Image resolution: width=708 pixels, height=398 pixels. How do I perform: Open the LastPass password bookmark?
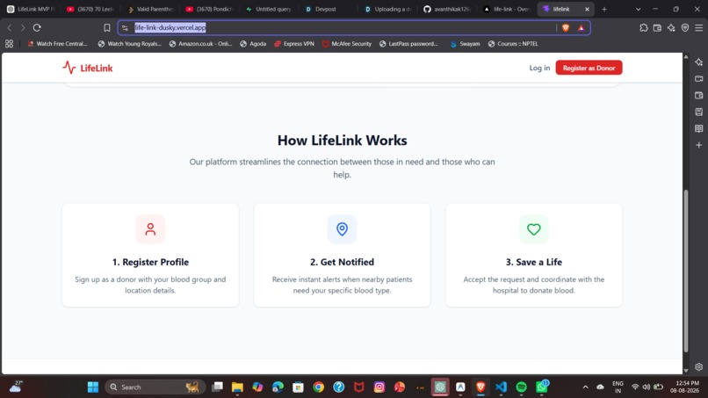pyautogui.click(x=408, y=44)
